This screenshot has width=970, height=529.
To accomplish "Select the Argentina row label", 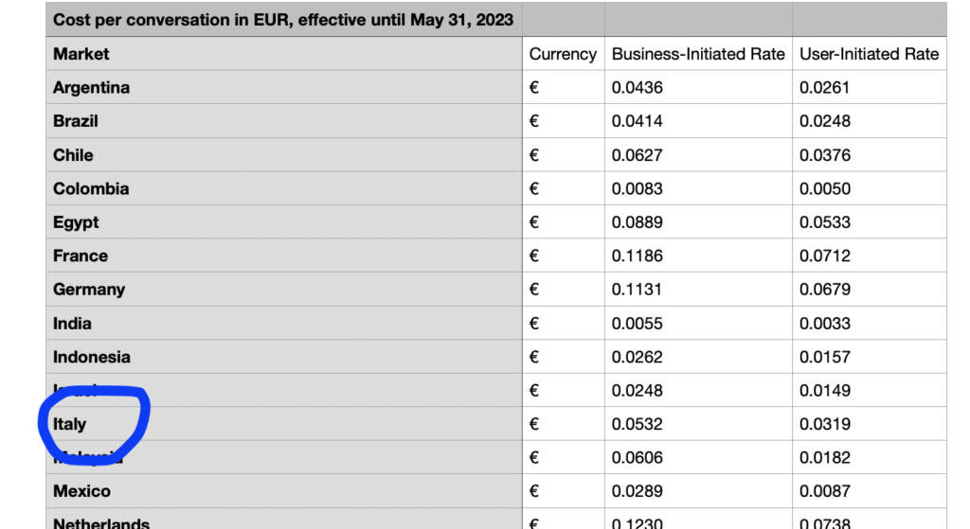I will click(x=284, y=87).
